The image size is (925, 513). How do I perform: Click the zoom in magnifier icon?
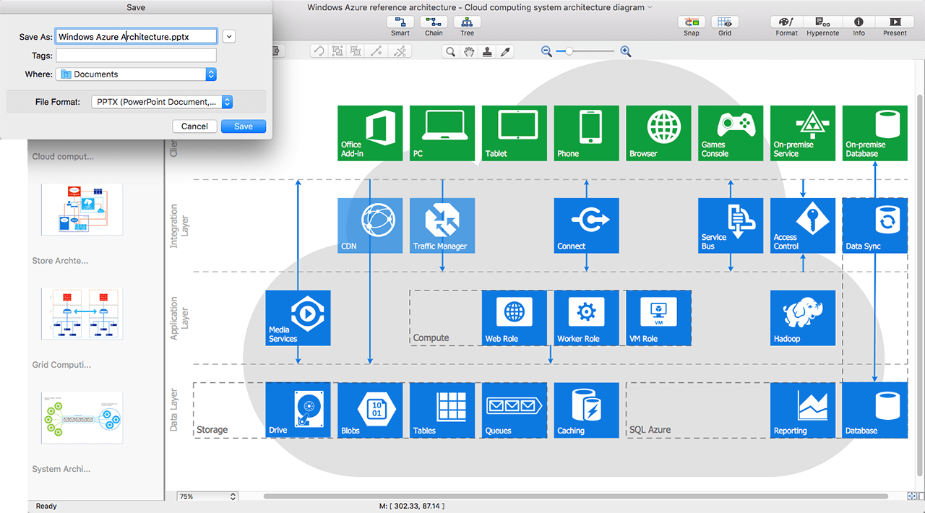626,51
